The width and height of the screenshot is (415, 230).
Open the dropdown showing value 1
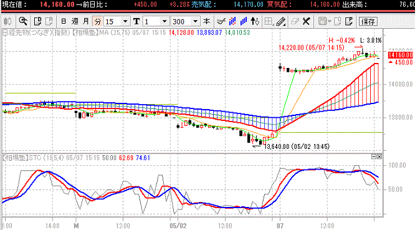click(165, 21)
